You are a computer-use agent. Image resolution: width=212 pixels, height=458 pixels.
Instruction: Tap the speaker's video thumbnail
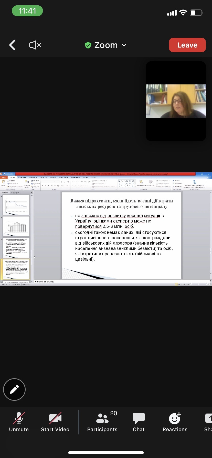point(176,101)
